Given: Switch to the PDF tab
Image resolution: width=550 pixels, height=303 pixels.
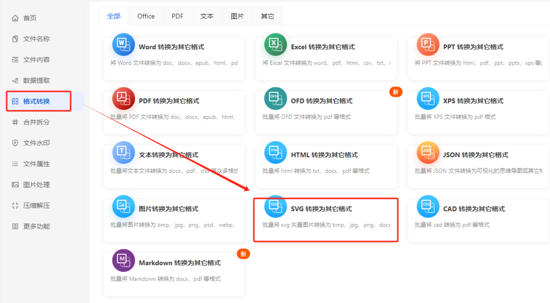Looking at the screenshot, I should [x=177, y=16].
